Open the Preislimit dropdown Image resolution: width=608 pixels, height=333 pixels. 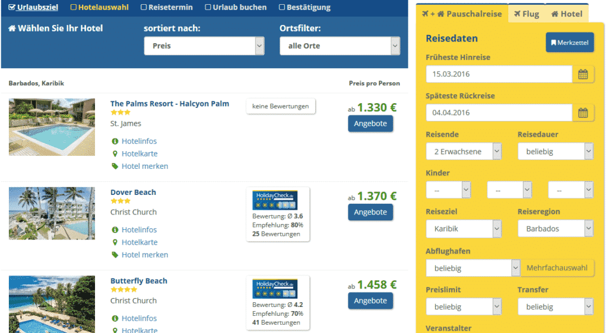pyautogui.click(x=464, y=307)
